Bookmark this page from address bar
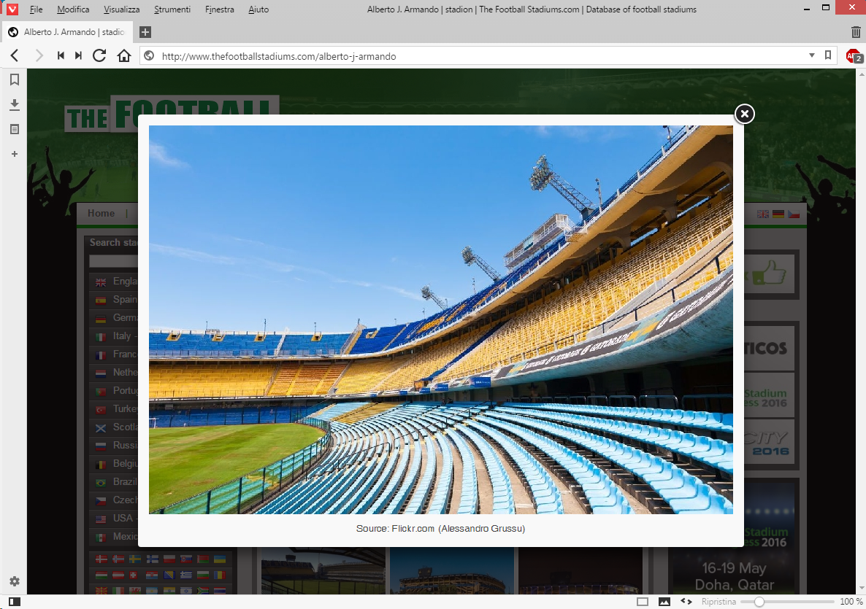Viewport: 866px width, 609px height. coord(828,55)
